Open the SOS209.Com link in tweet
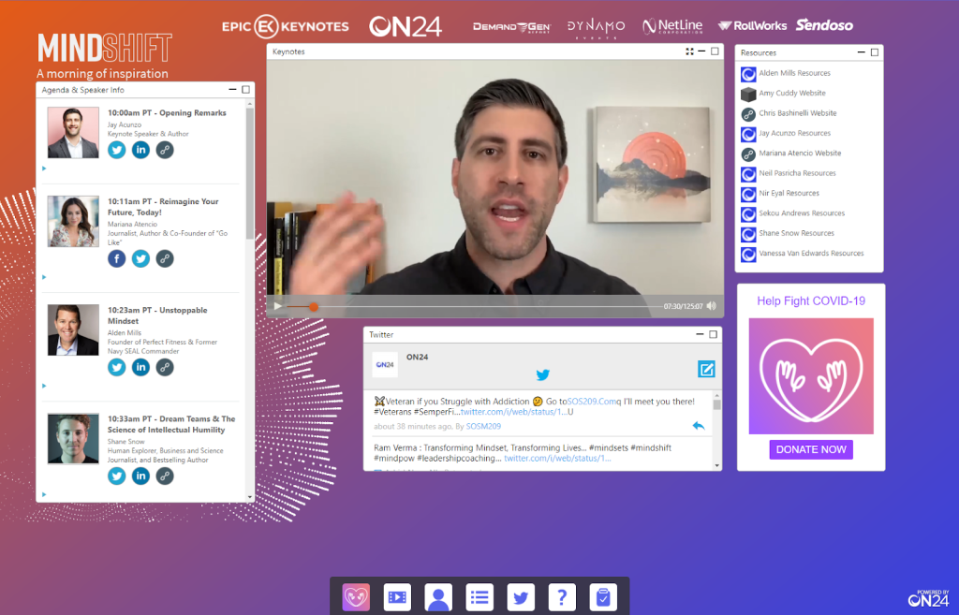Image resolution: width=959 pixels, height=615 pixels. tap(592, 402)
